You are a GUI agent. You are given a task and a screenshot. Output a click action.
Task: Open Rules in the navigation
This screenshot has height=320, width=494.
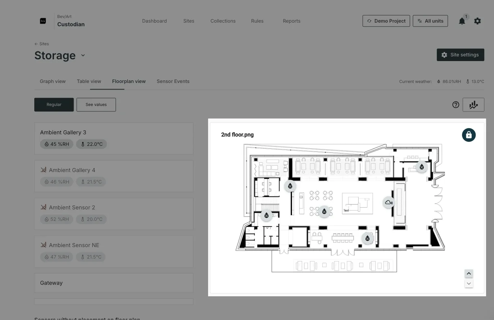pos(257,21)
